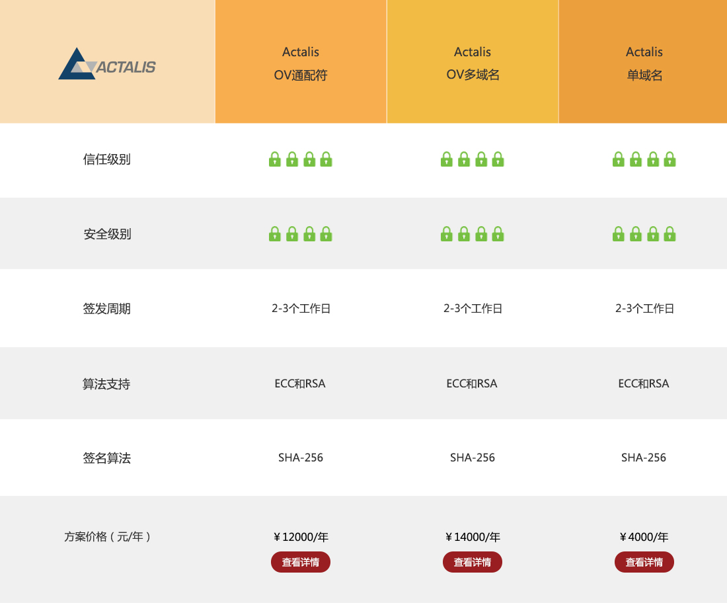Click the ¥14000/年 price
The width and height of the screenshot is (727, 603).
coord(473,537)
